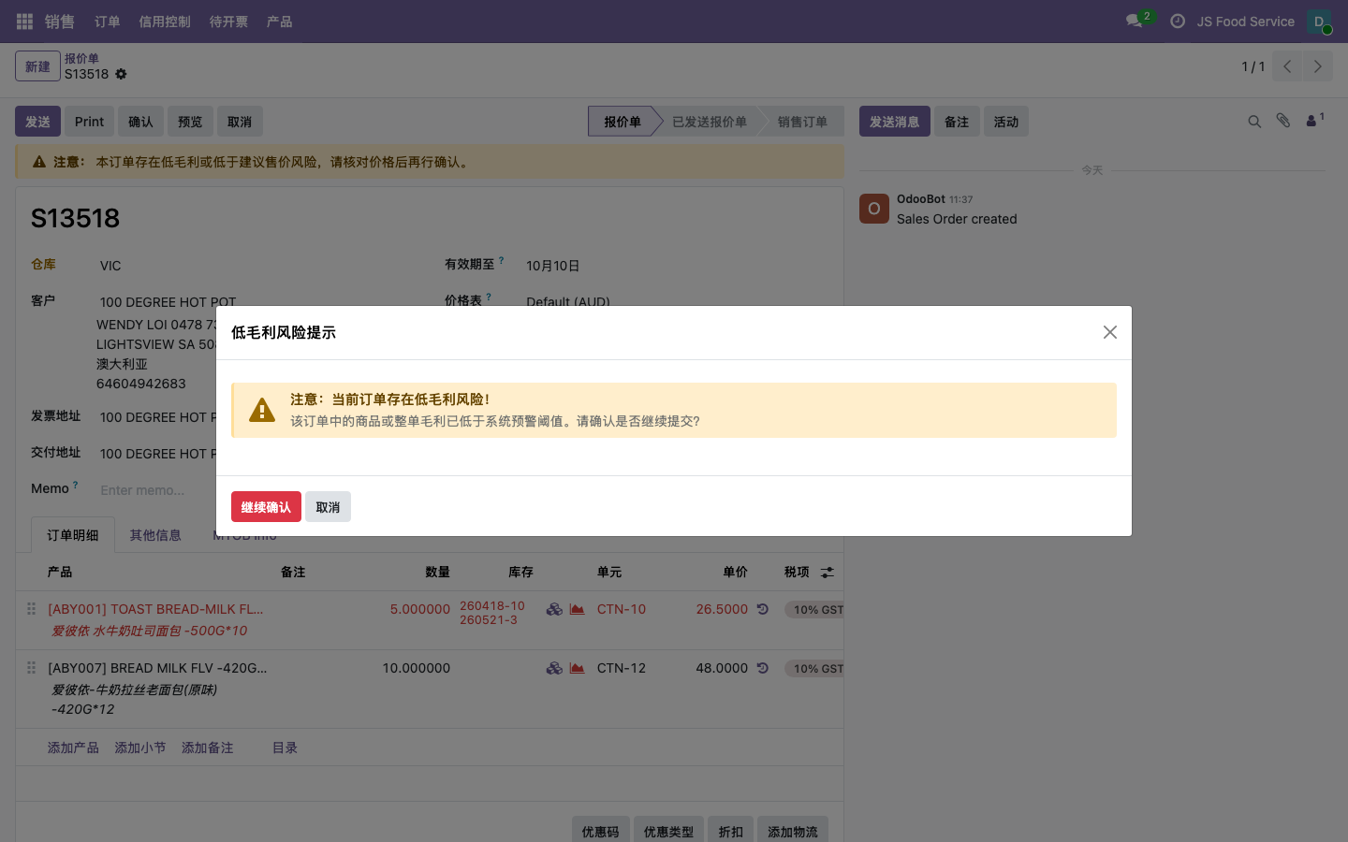Click the sales chart icon on ABY007 row

click(578, 668)
